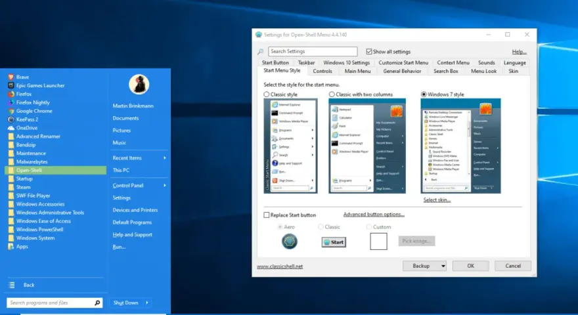
Task: Switch to Windows 10 Settings tab
Action: (x=347, y=62)
